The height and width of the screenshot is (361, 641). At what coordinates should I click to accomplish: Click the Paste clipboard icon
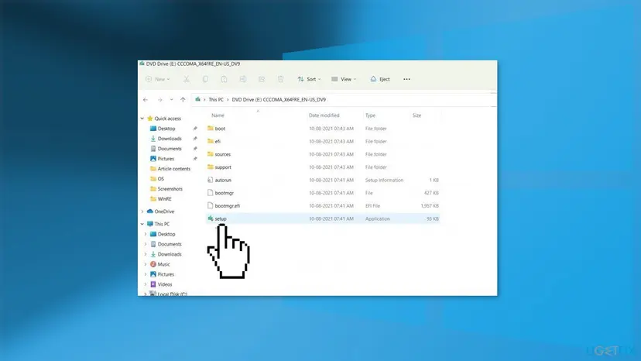point(224,79)
